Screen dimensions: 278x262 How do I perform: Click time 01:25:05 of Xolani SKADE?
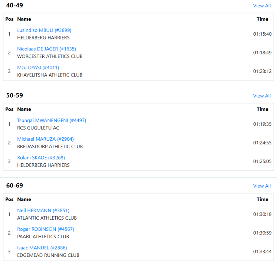(x=262, y=161)
